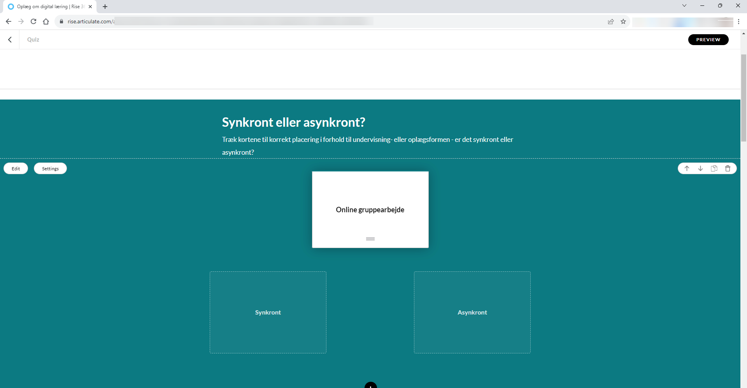Reload the page in the browser
Image resolution: width=747 pixels, height=388 pixels.
tap(33, 21)
